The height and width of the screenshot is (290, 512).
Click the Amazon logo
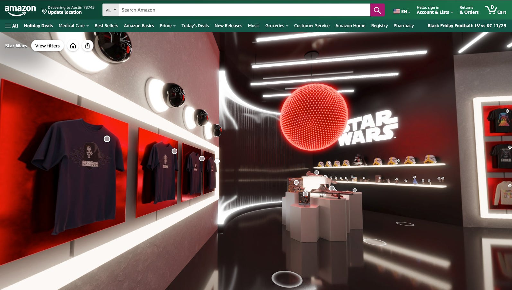click(x=20, y=10)
